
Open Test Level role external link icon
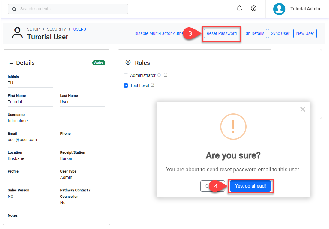(152, 86)
